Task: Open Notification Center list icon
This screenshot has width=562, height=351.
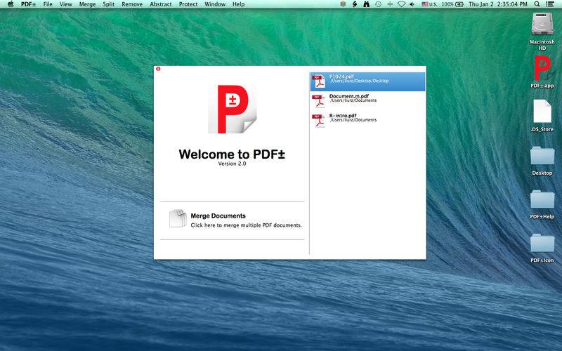Action: 549,4
